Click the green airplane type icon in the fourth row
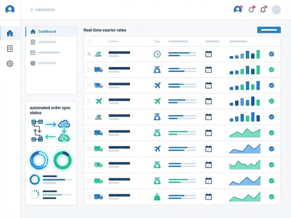This screenshot has height=218, width=291. [157, 101]
